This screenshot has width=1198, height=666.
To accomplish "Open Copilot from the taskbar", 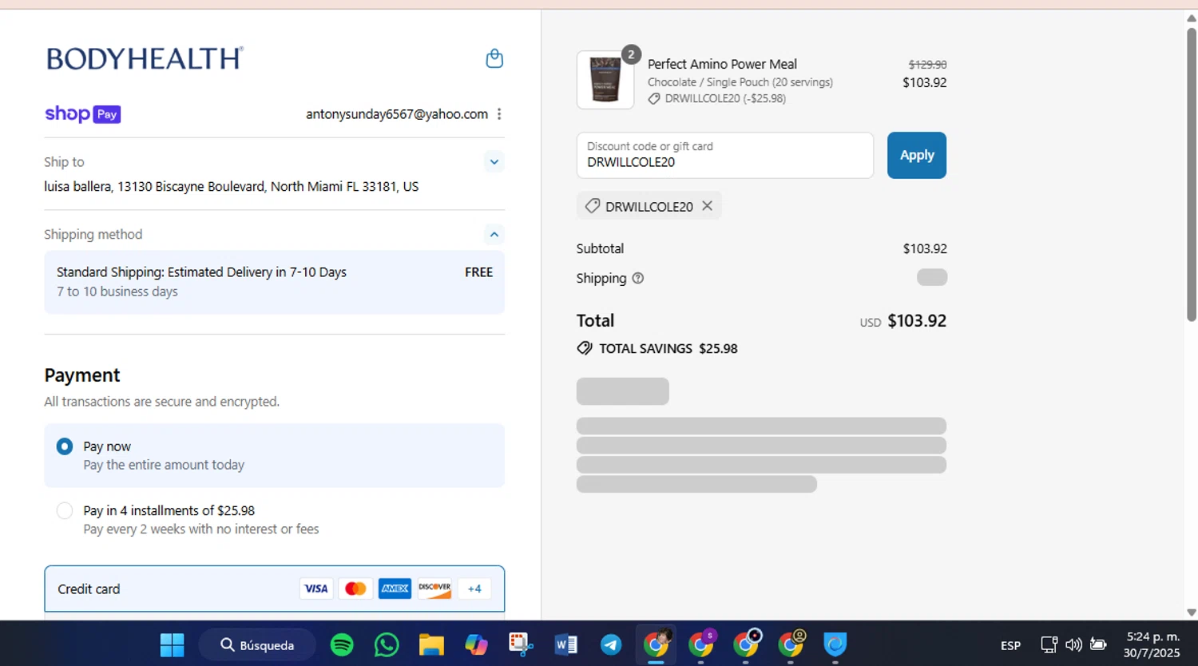I will pyautogui.click(x=476, y=644).
